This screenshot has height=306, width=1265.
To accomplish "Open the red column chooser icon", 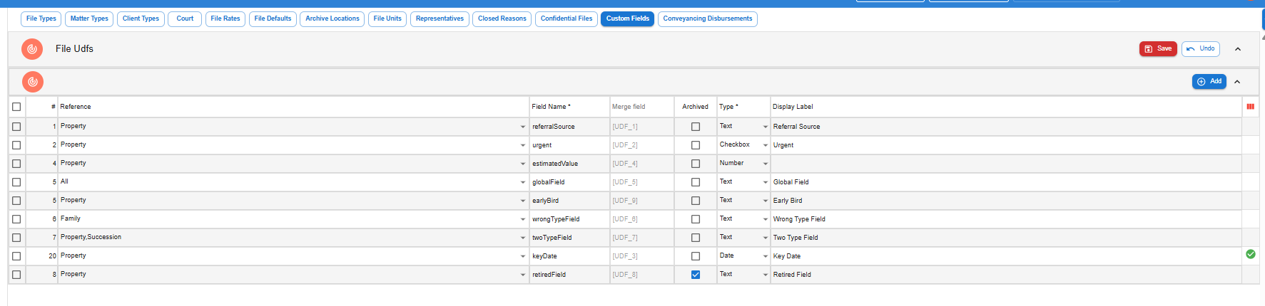I will click(x=1250, y=107).
